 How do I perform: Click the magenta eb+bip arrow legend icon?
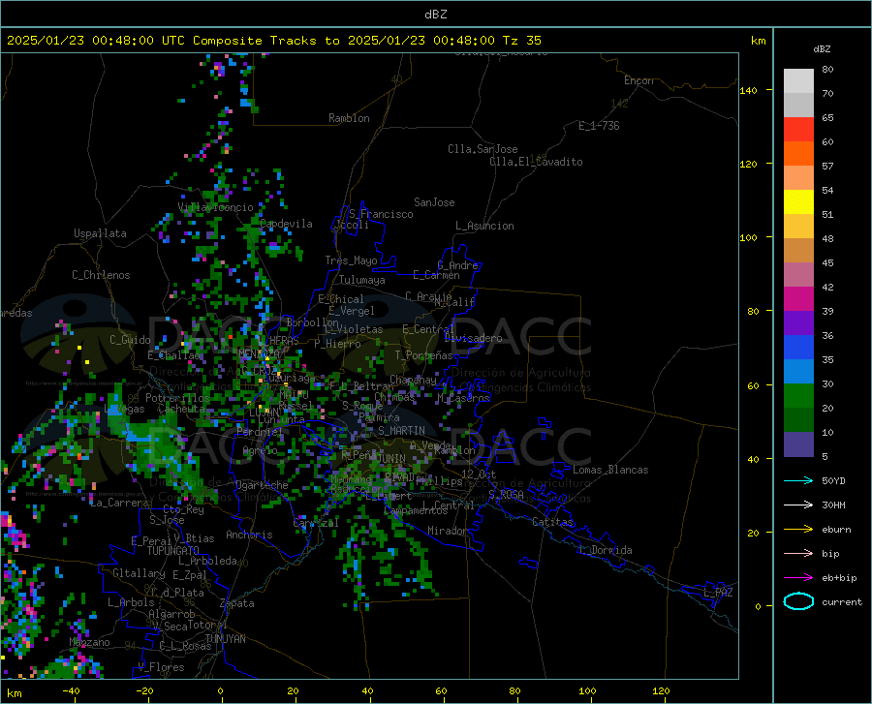tap(798, 577)
